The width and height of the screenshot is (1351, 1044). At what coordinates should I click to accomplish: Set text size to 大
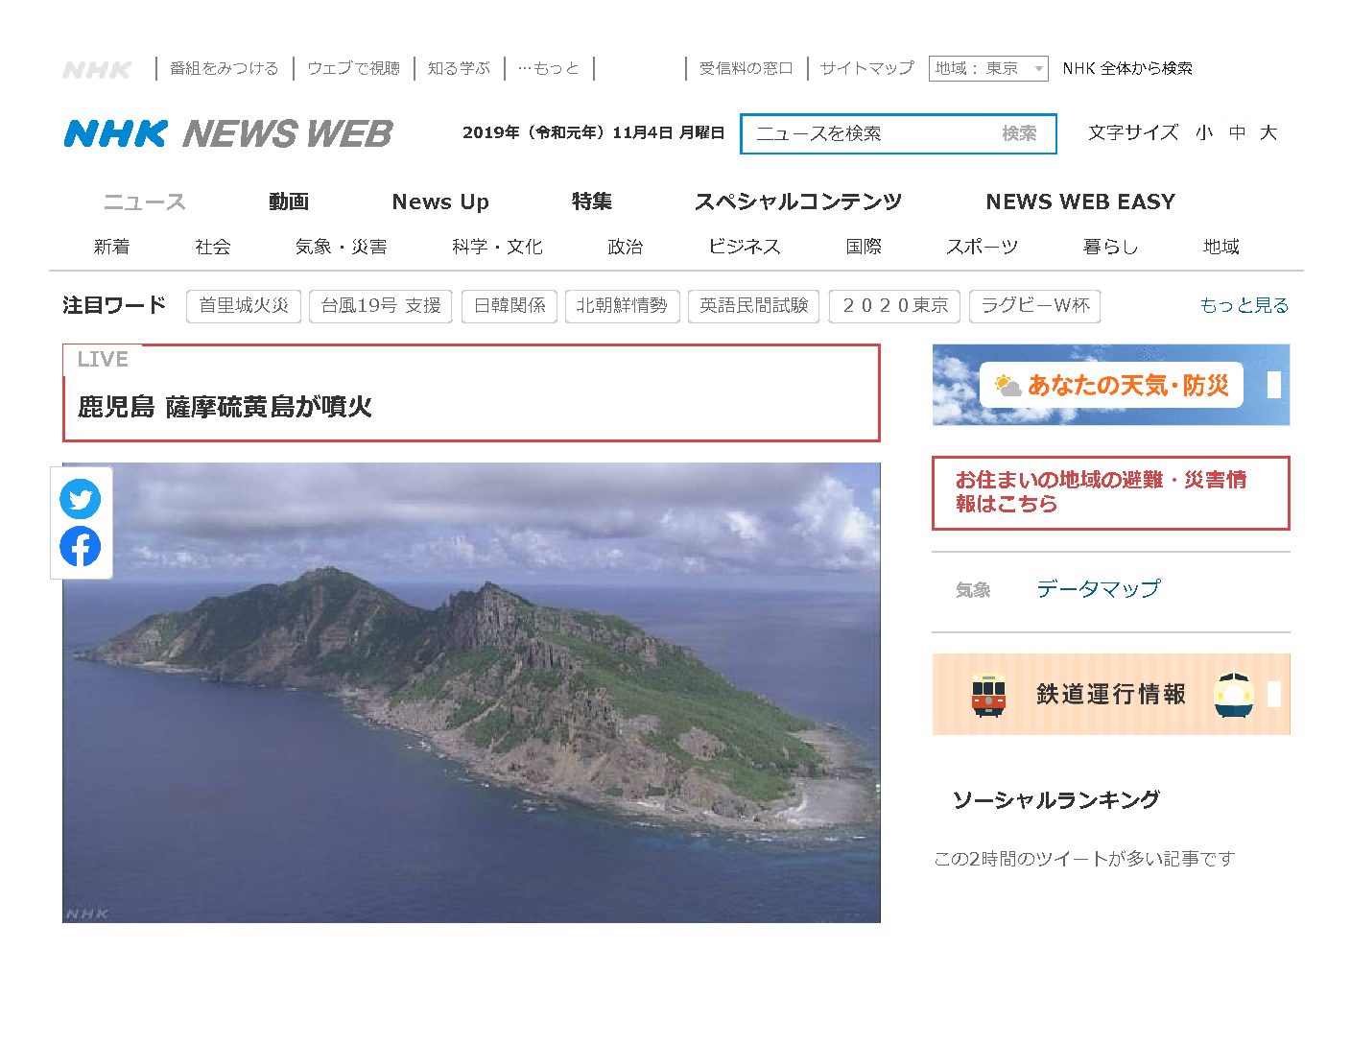1268,133
